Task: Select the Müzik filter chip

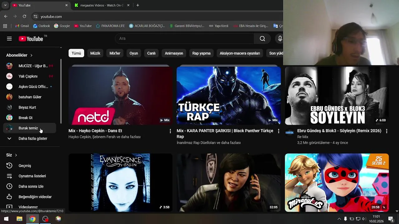Action: 95,53
